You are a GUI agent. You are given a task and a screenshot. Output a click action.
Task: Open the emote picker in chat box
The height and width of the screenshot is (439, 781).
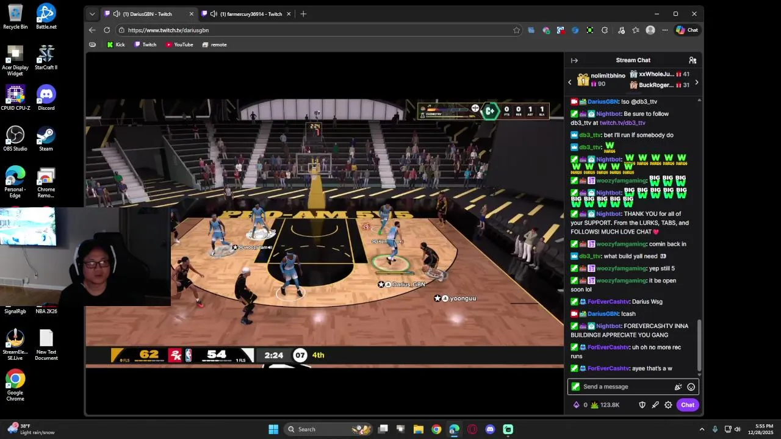click(x=691, y=387)
